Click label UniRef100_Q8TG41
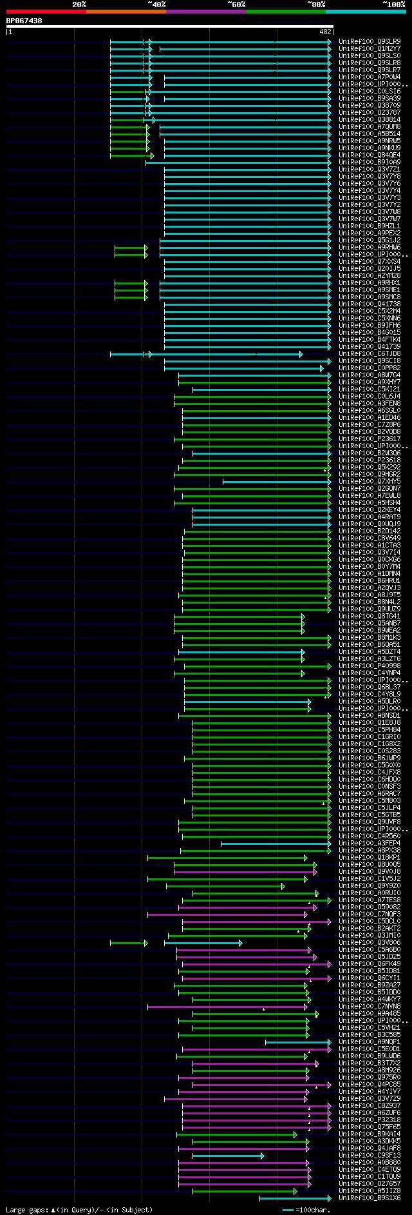 [370, 616]
